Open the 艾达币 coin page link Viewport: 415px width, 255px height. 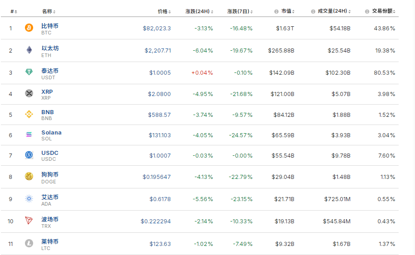(50, 197)
